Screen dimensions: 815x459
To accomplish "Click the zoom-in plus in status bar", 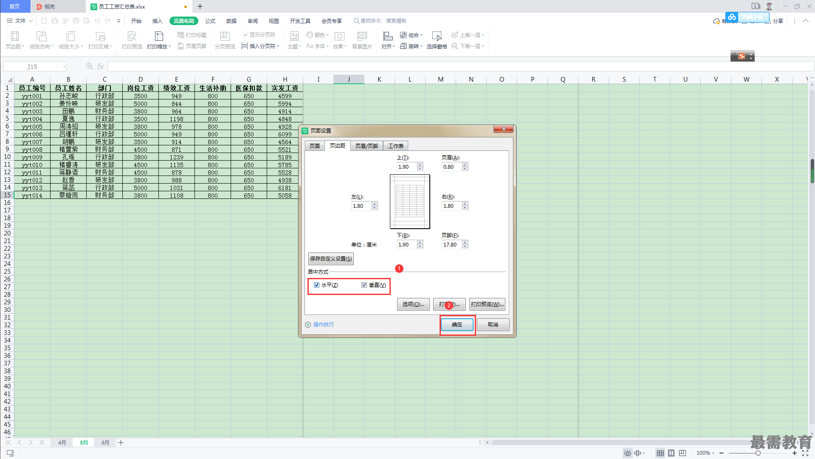I will [x=795, y=453].
